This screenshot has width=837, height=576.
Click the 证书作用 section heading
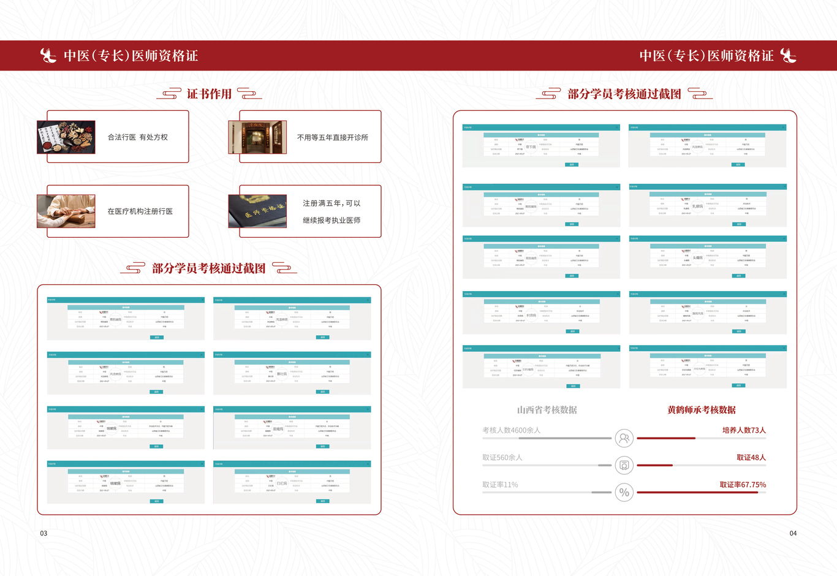pyautogui.click(x=209, y=94)
